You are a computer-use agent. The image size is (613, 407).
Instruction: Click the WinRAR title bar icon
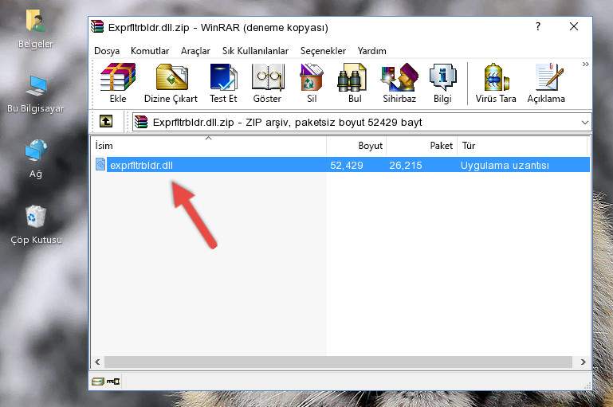click(x=97, y=26)
